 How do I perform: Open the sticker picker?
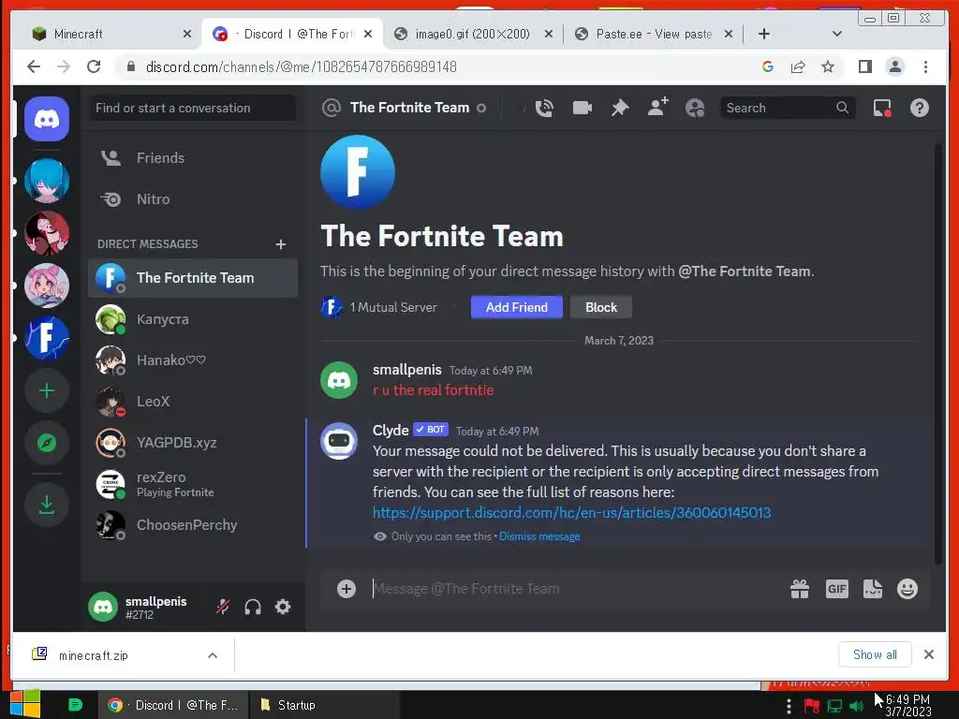[x=873, y=589]
